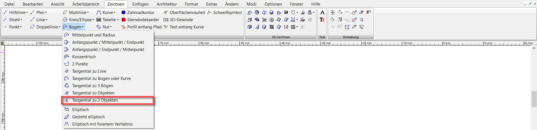Select Text entlang Kurve tool
The image size is (537, 130).
(184, 27)
